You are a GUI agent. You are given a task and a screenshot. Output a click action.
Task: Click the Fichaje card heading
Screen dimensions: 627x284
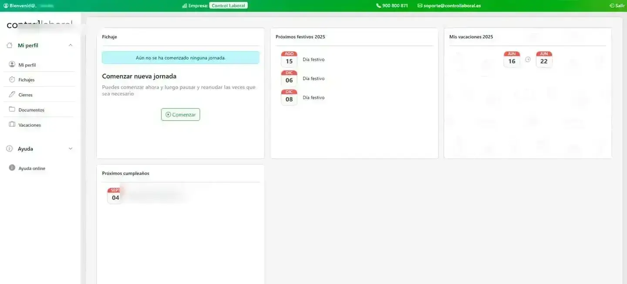click(x=109, y=37)
